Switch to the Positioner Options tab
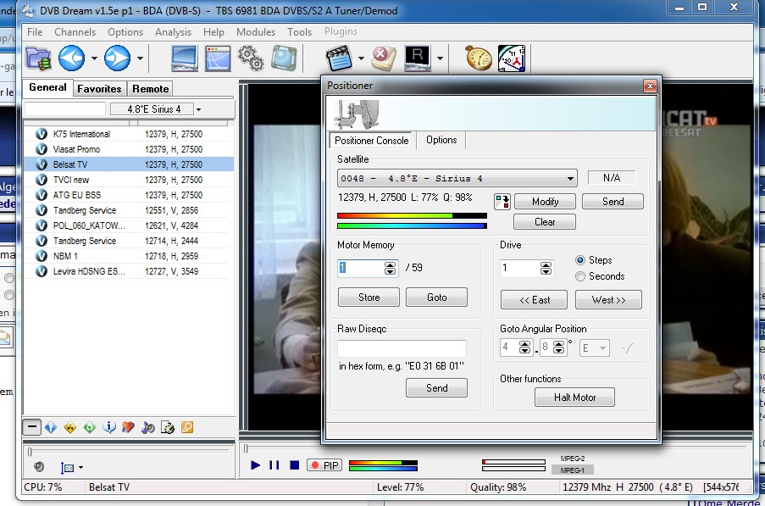This screenshot has width=765, height=506. pos(441,140)
